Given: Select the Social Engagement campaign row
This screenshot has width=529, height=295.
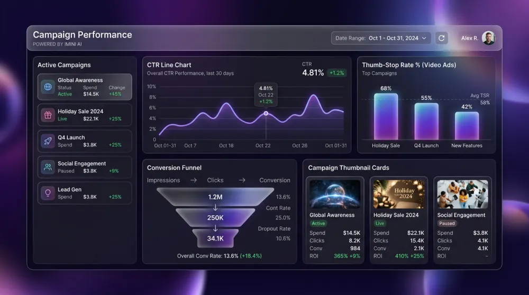Looking at the screenshot, I should [85, 167].
